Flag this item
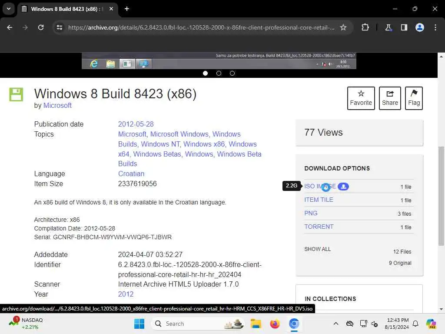445x334 pixels. pyautogui.click(x=414, y=98)
